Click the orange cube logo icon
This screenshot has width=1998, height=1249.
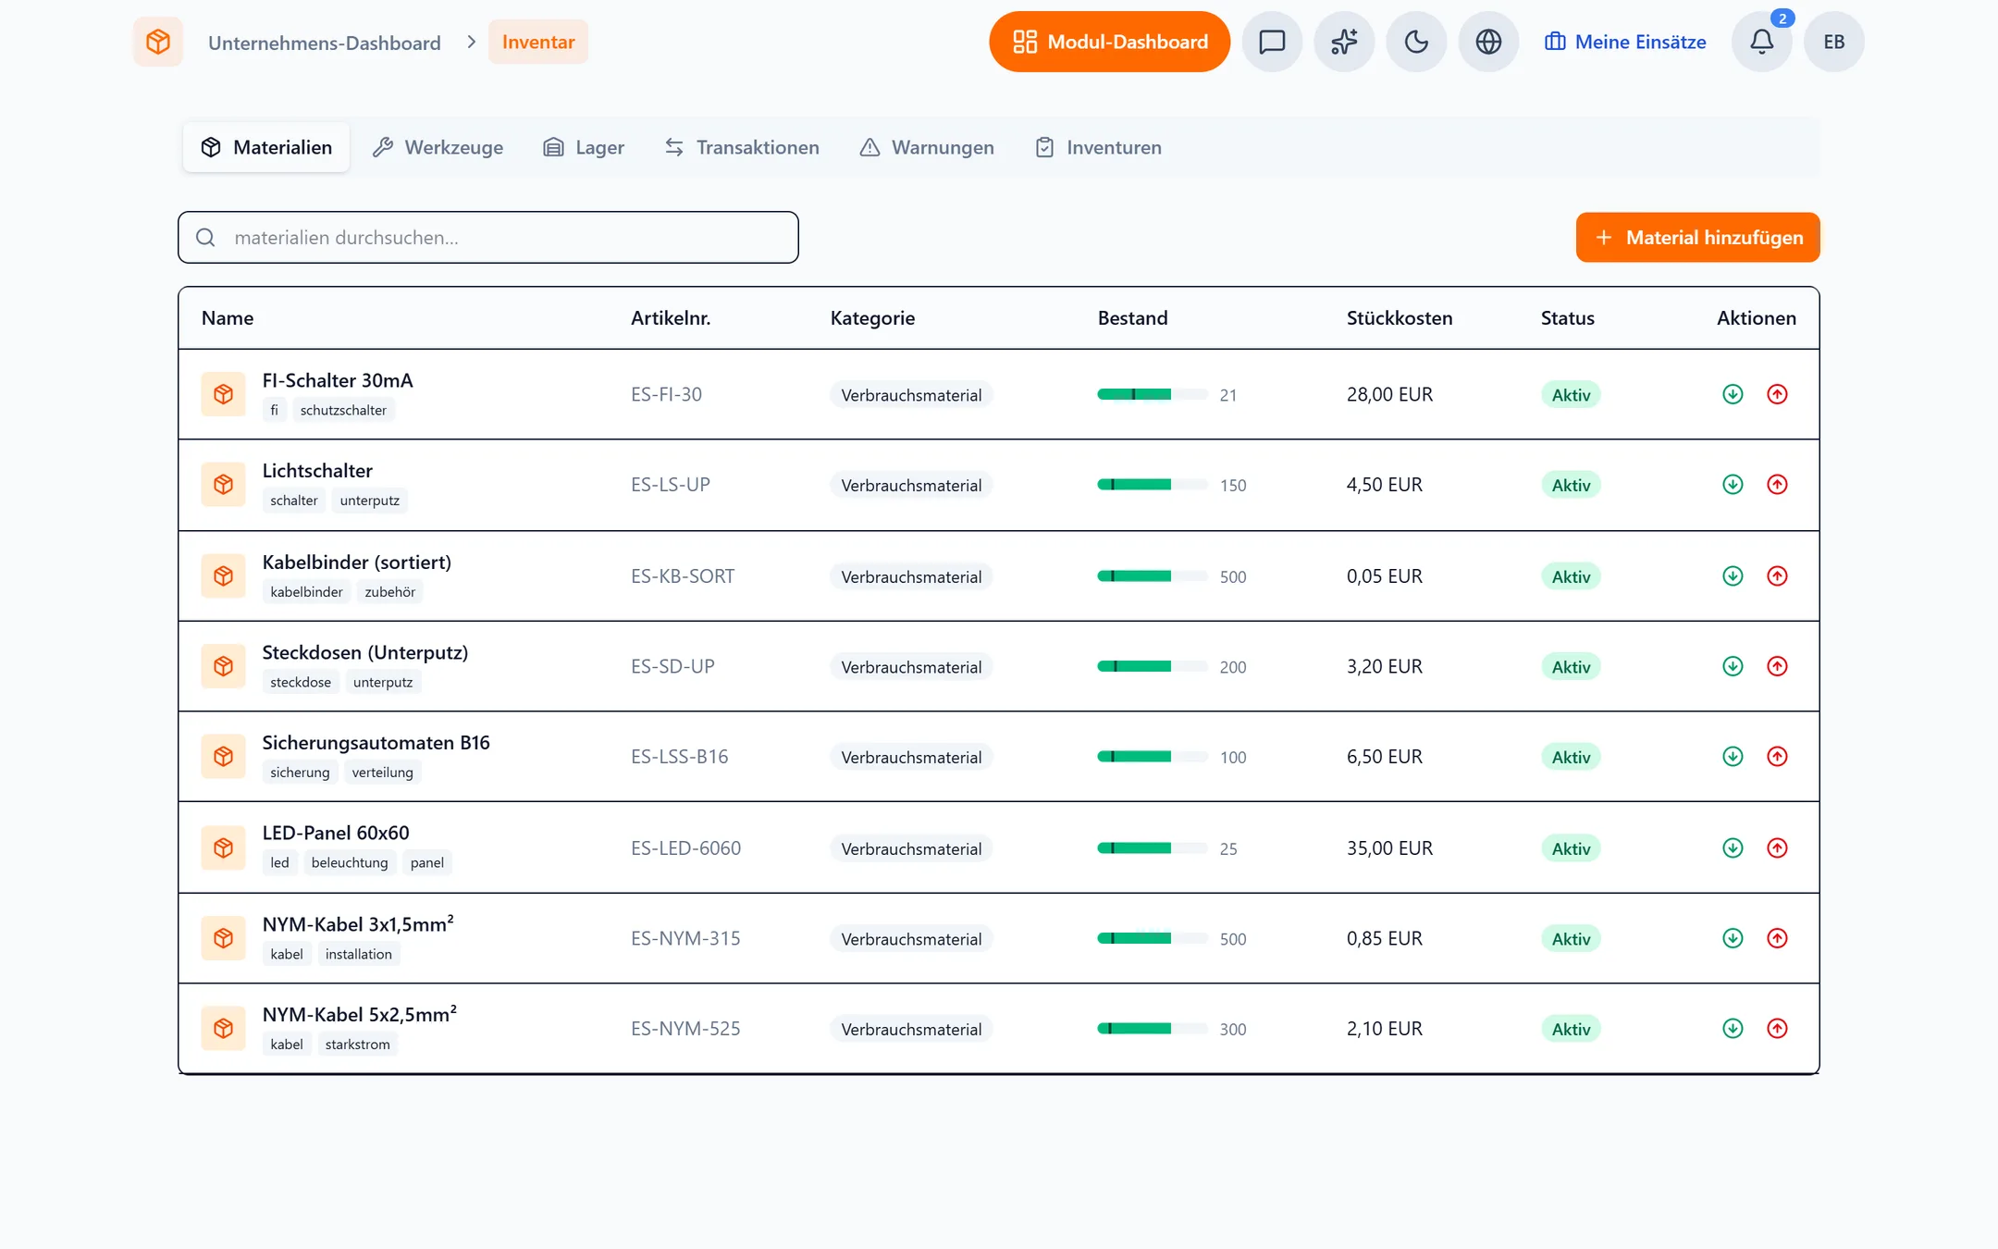158,42
